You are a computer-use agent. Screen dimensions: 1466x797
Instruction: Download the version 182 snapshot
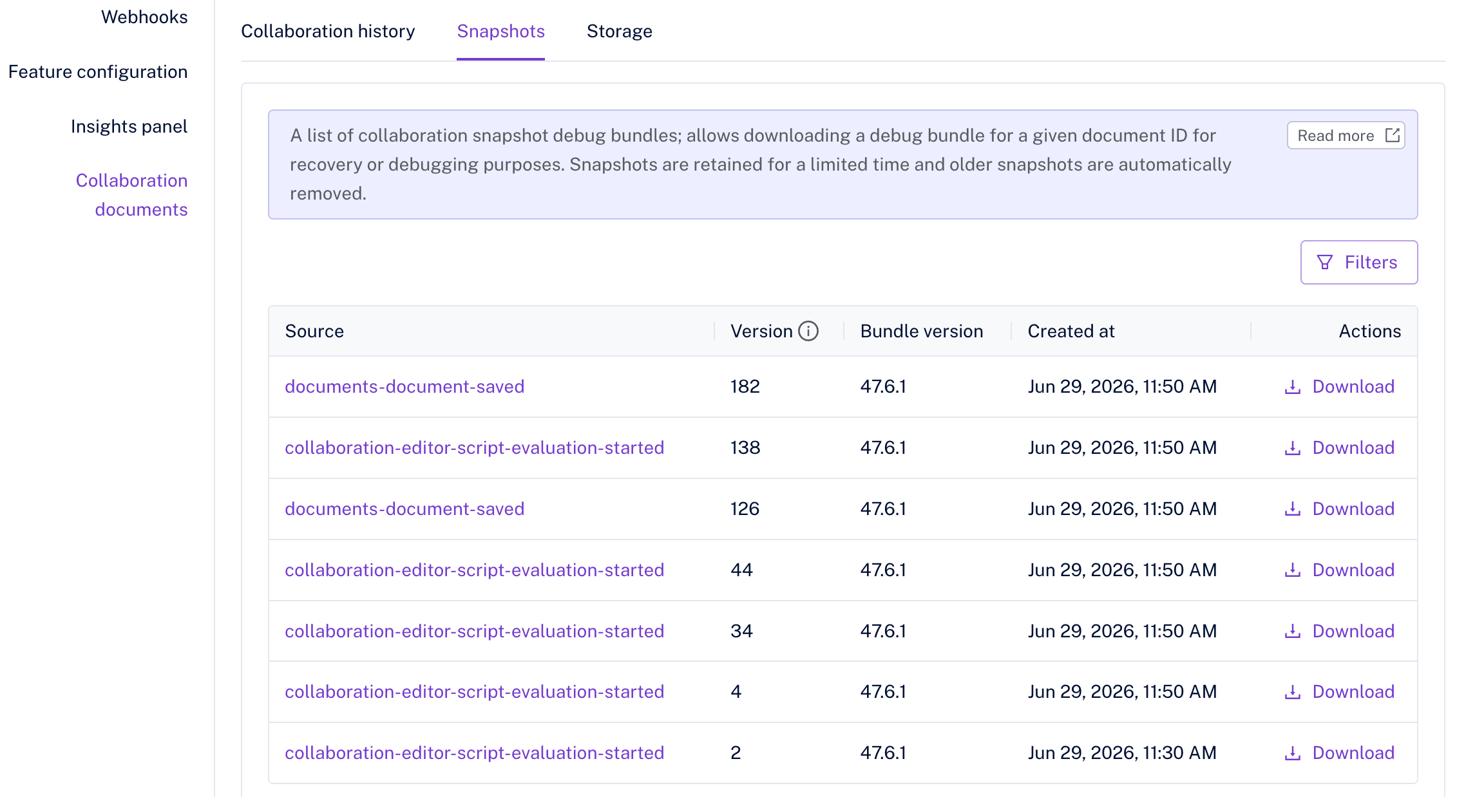click(1340, 386)
